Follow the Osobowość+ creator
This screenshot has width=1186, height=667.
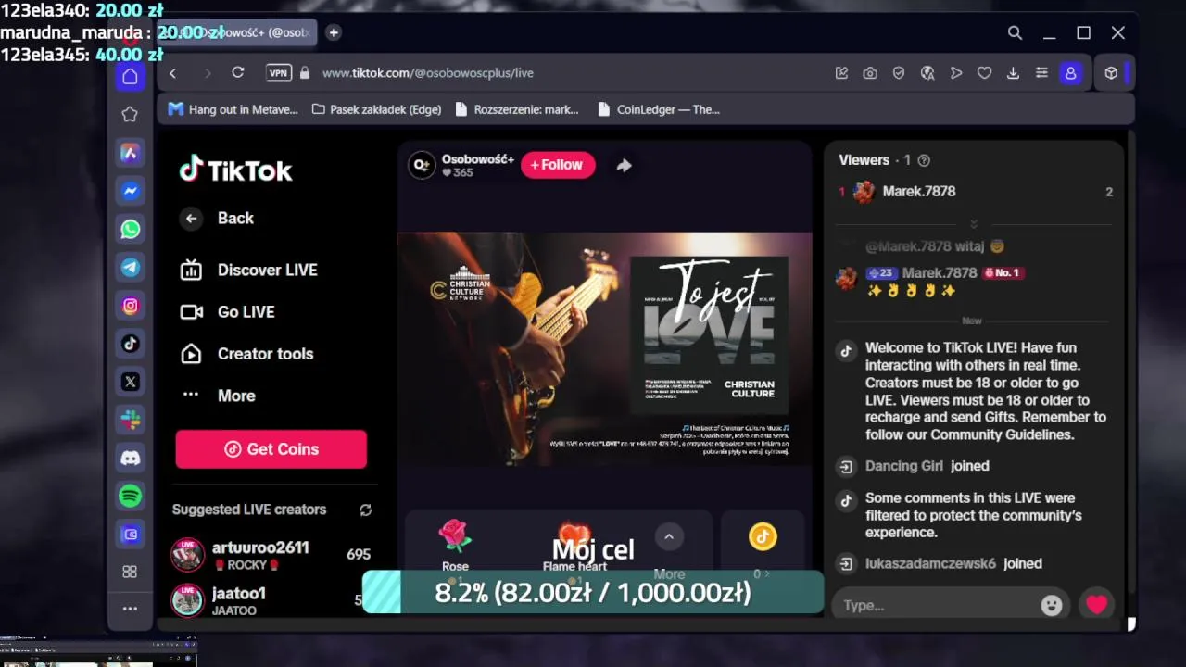click(x=558, y=165)
